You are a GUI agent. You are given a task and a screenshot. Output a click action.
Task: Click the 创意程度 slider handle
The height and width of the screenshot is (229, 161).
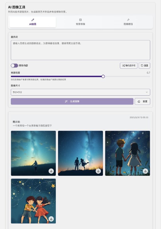coord(103,76)
